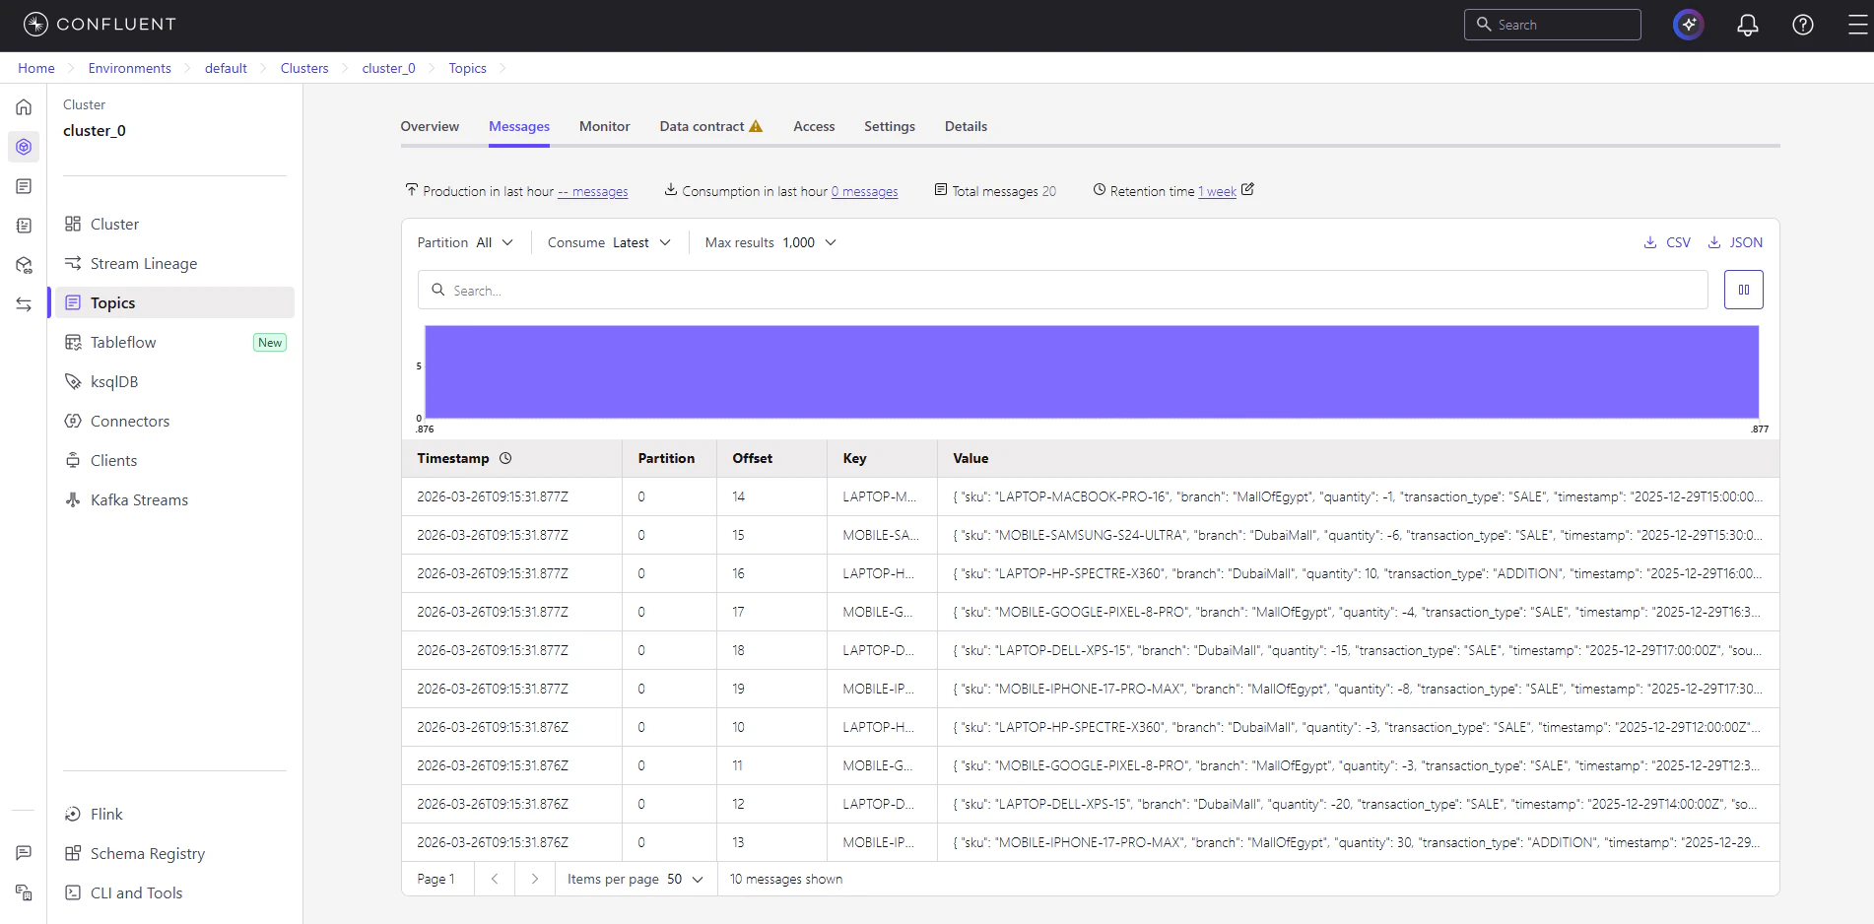Click cluster_0 breadcrumb link
This screenshot has height=924, width=1874.
point(388,68)
